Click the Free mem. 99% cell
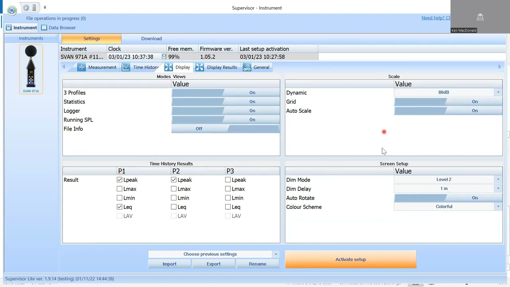Image resolution: width=510 pixels, height=287 pixels. [x=182, y=57]
